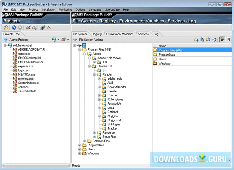
Task: Select Windows in the Name list
Action: click(x=192, y=63)
